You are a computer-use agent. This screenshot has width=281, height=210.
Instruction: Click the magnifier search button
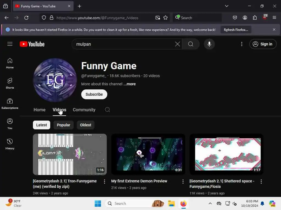191,44
